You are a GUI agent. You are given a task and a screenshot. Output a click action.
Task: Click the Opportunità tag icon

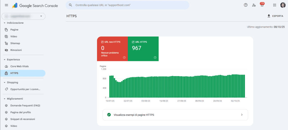[x=6, y=89]
